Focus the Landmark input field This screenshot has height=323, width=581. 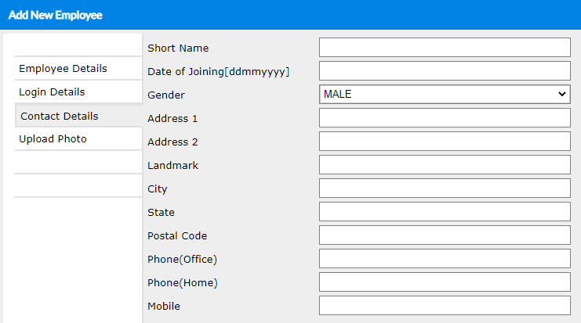[444, 164]
